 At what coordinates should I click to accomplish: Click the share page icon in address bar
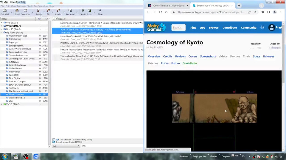(249, 12)
